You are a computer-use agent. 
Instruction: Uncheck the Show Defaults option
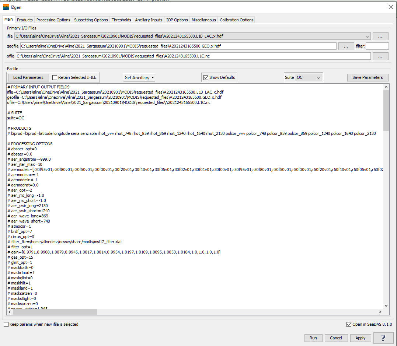(206, 77)
